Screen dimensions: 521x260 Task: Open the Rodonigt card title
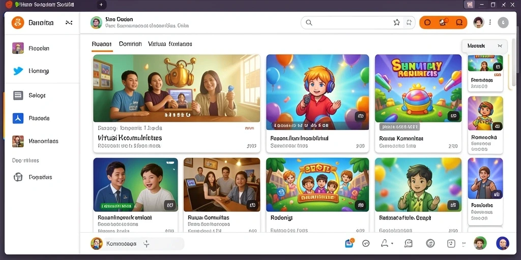281,218
